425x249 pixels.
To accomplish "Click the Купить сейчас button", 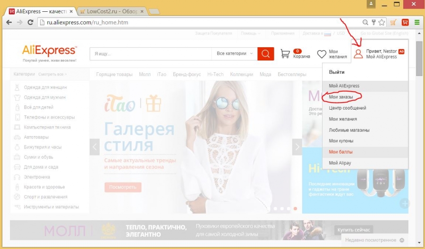I will [x=353, y=230].
